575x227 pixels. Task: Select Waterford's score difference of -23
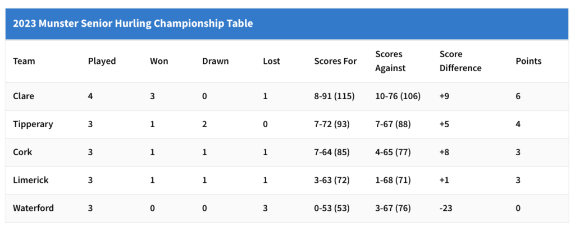point(446,208)
